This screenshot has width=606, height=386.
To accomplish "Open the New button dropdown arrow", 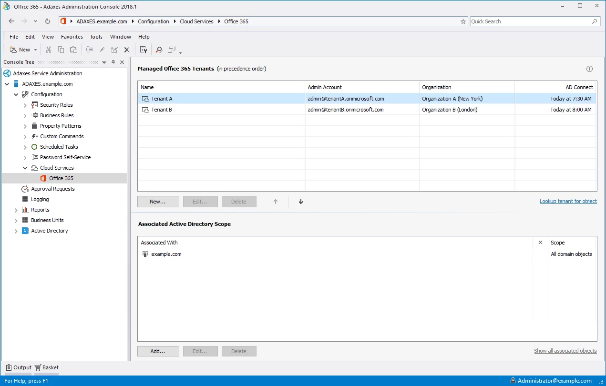I will [x=35, y=50].
